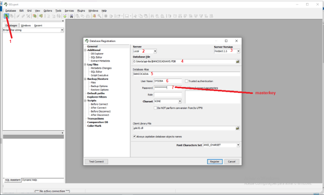Click the Register button
Image resolution: width=324 pixels, height=195 pixels.
pos(214,161)
